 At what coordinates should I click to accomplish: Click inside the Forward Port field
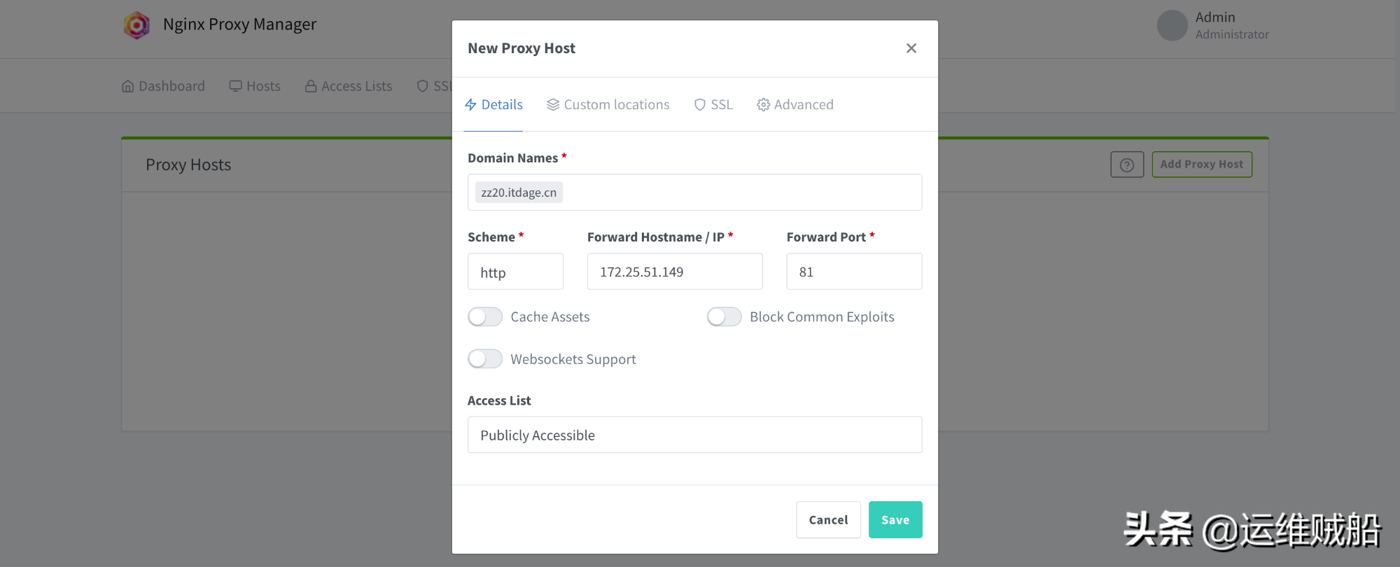854,272
